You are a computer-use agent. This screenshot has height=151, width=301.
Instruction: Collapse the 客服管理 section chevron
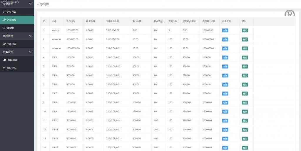tap(30, 52)
